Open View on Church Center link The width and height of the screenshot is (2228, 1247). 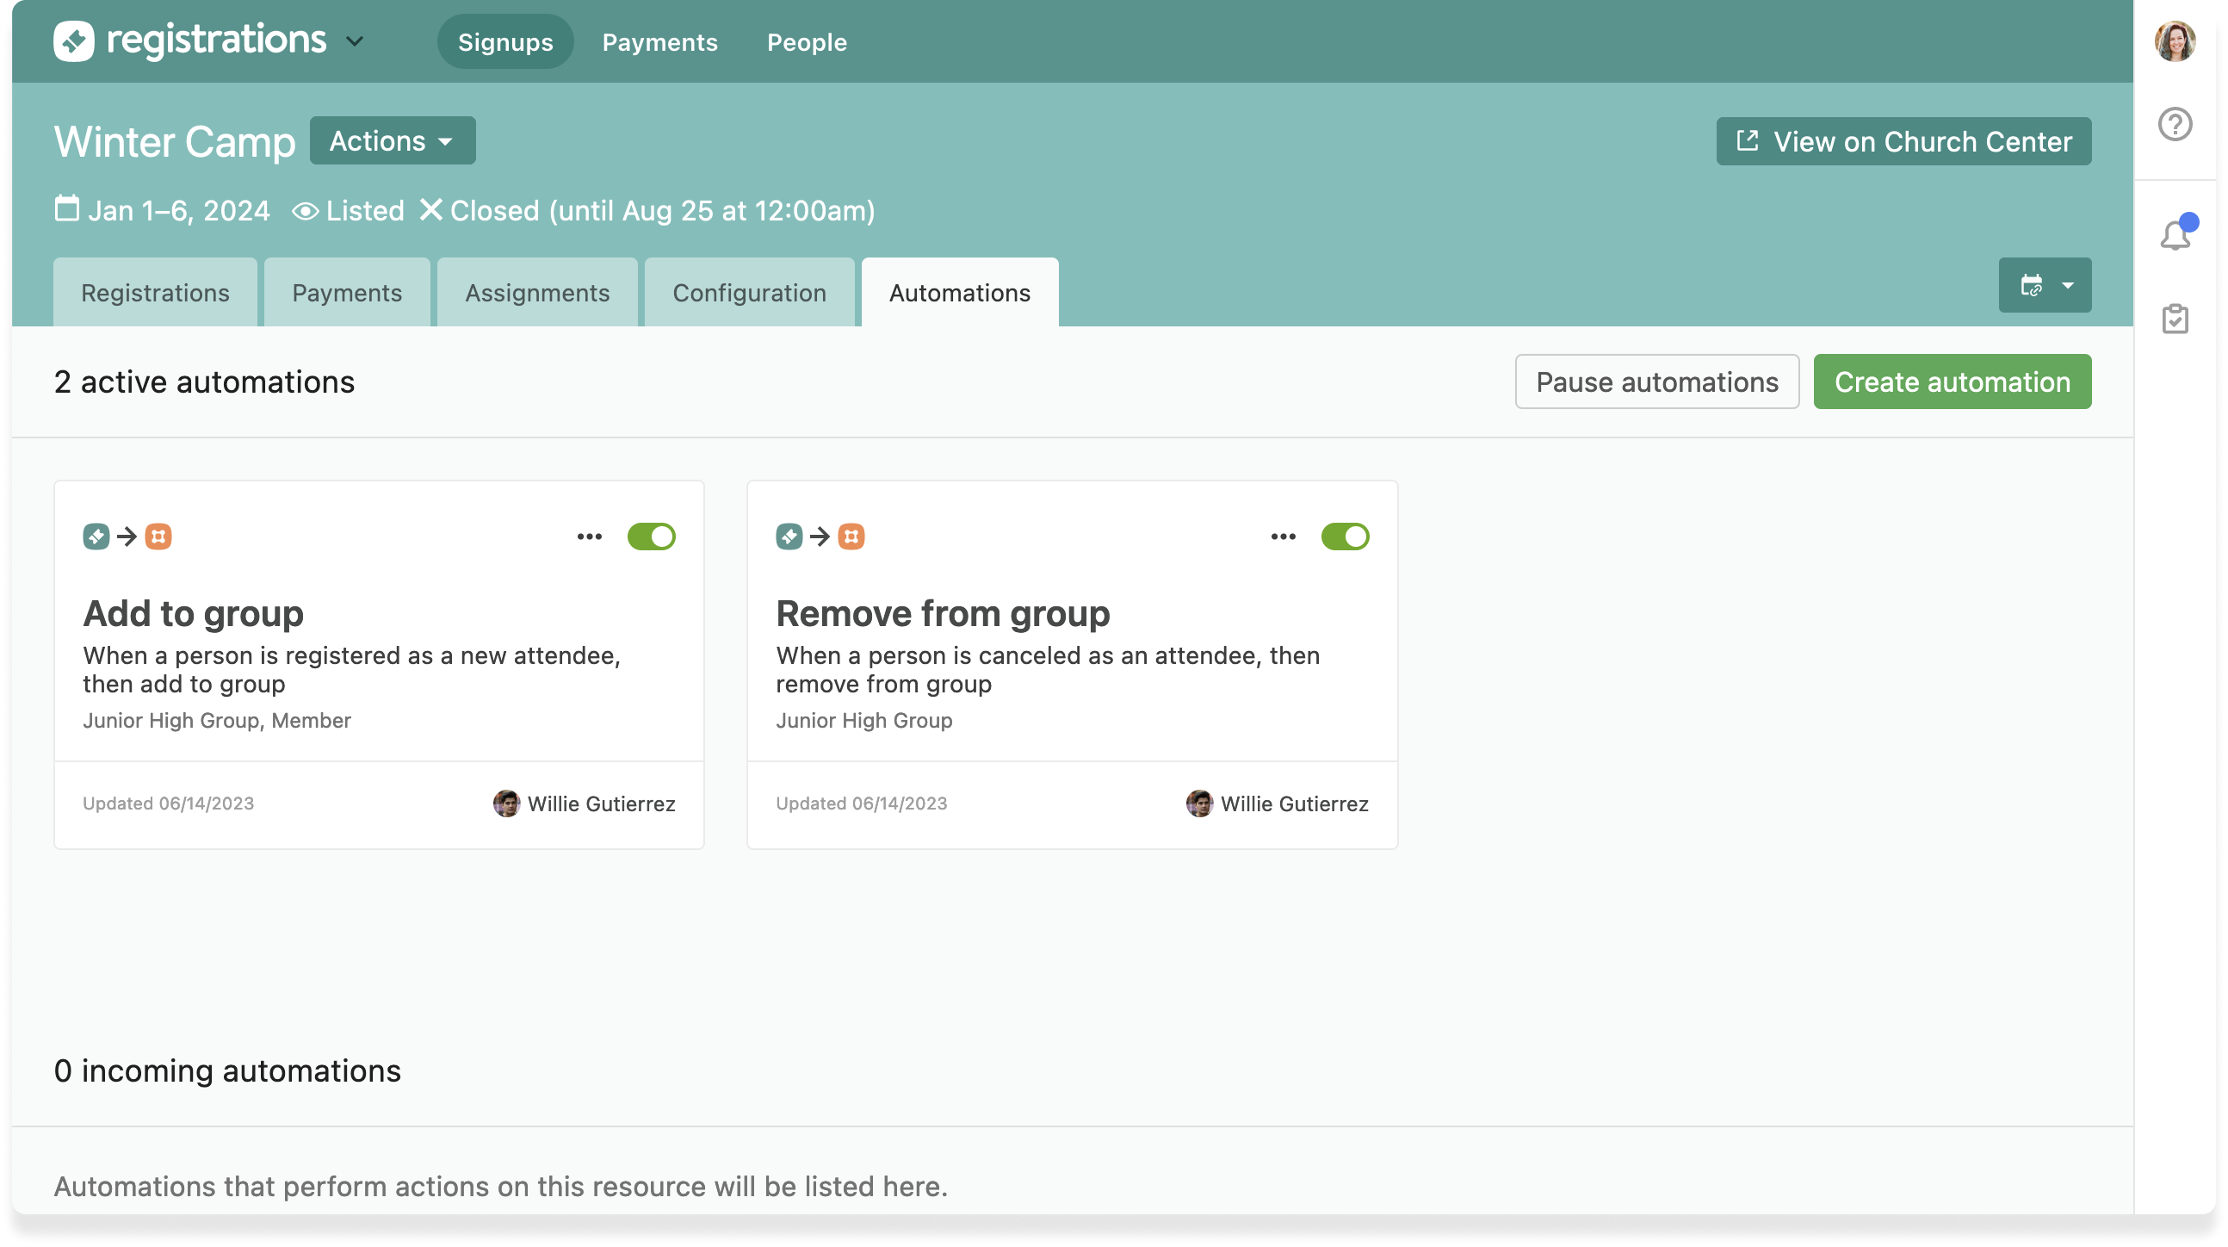tap(1903, 141)
